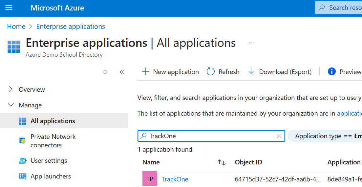Click the Application type filter pill
This screenshot has height=187, width=362.
point(325,136)
